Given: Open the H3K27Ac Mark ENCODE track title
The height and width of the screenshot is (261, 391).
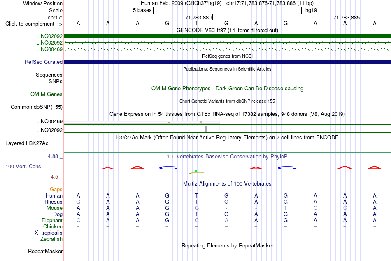Looking at the screenshot, I should point(227,138).
